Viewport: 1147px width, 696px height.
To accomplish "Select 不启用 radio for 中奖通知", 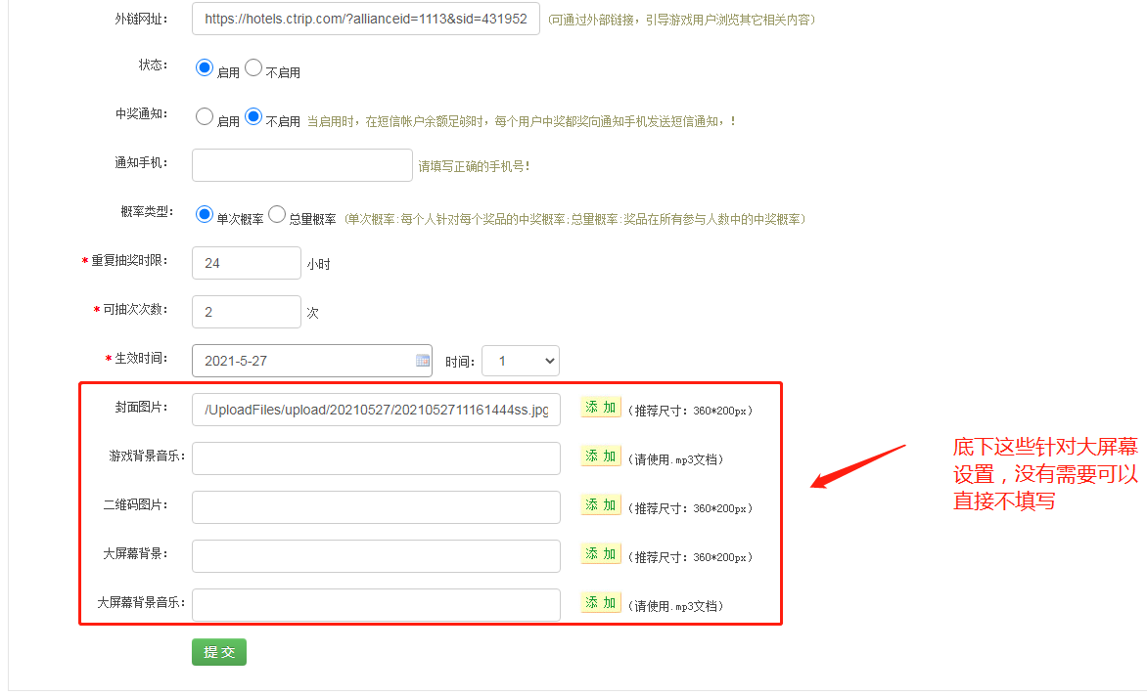I will tap(253, 117).
